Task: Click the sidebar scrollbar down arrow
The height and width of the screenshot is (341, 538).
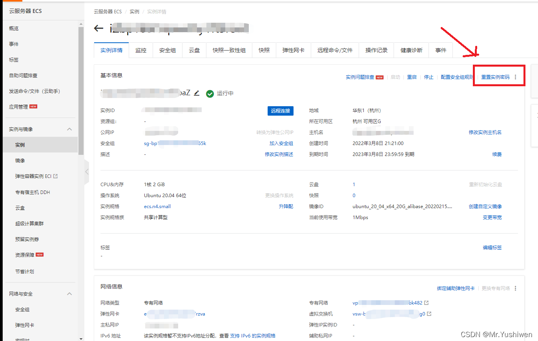Action: coord(81,338)
